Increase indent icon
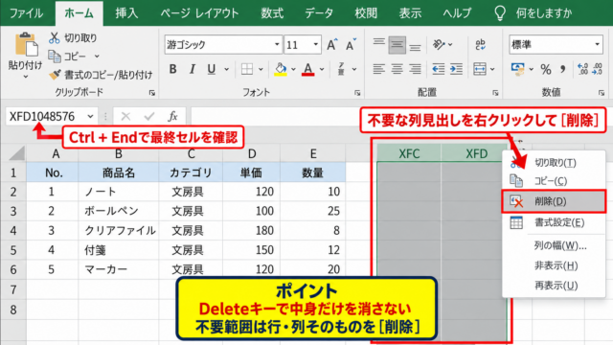The width and height of the screenshot is (613, 345). (x=456, y=69)
